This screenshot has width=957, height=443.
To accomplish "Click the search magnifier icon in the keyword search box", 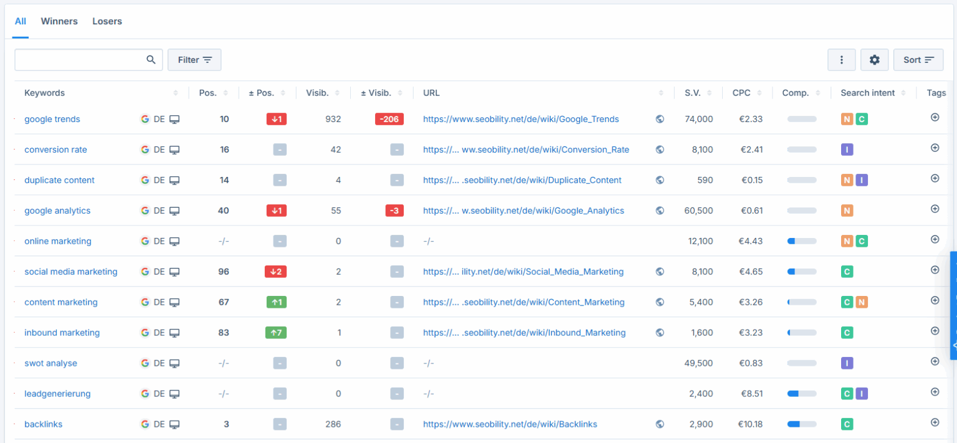I will point(151,59).
